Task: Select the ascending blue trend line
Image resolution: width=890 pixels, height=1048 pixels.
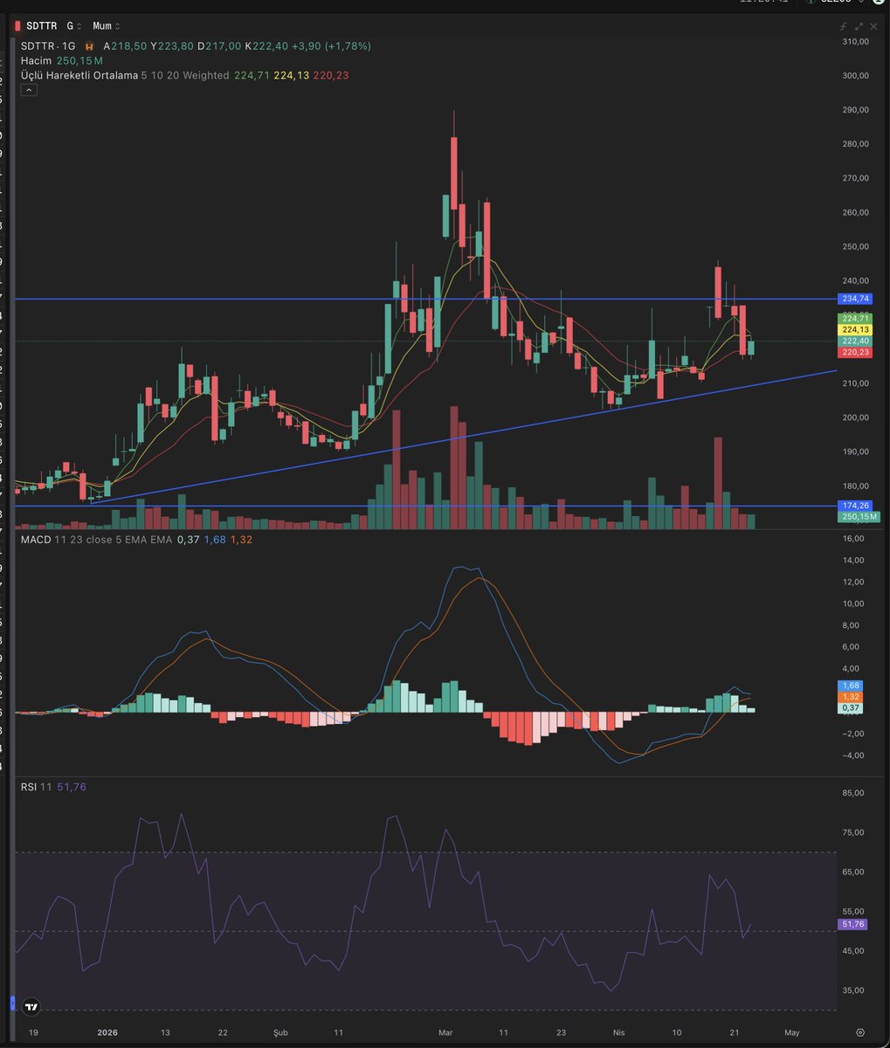Action: [x=463, y=437]
